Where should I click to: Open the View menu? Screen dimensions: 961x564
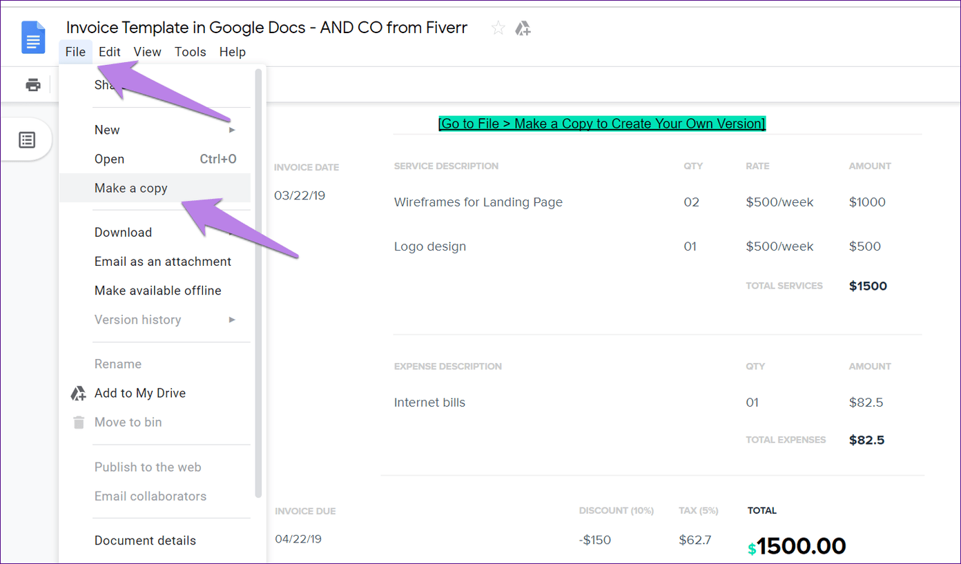(x=147, y=52)
